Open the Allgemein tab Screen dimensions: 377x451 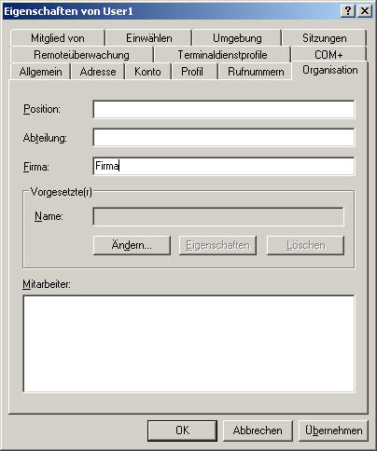point(40,72)
